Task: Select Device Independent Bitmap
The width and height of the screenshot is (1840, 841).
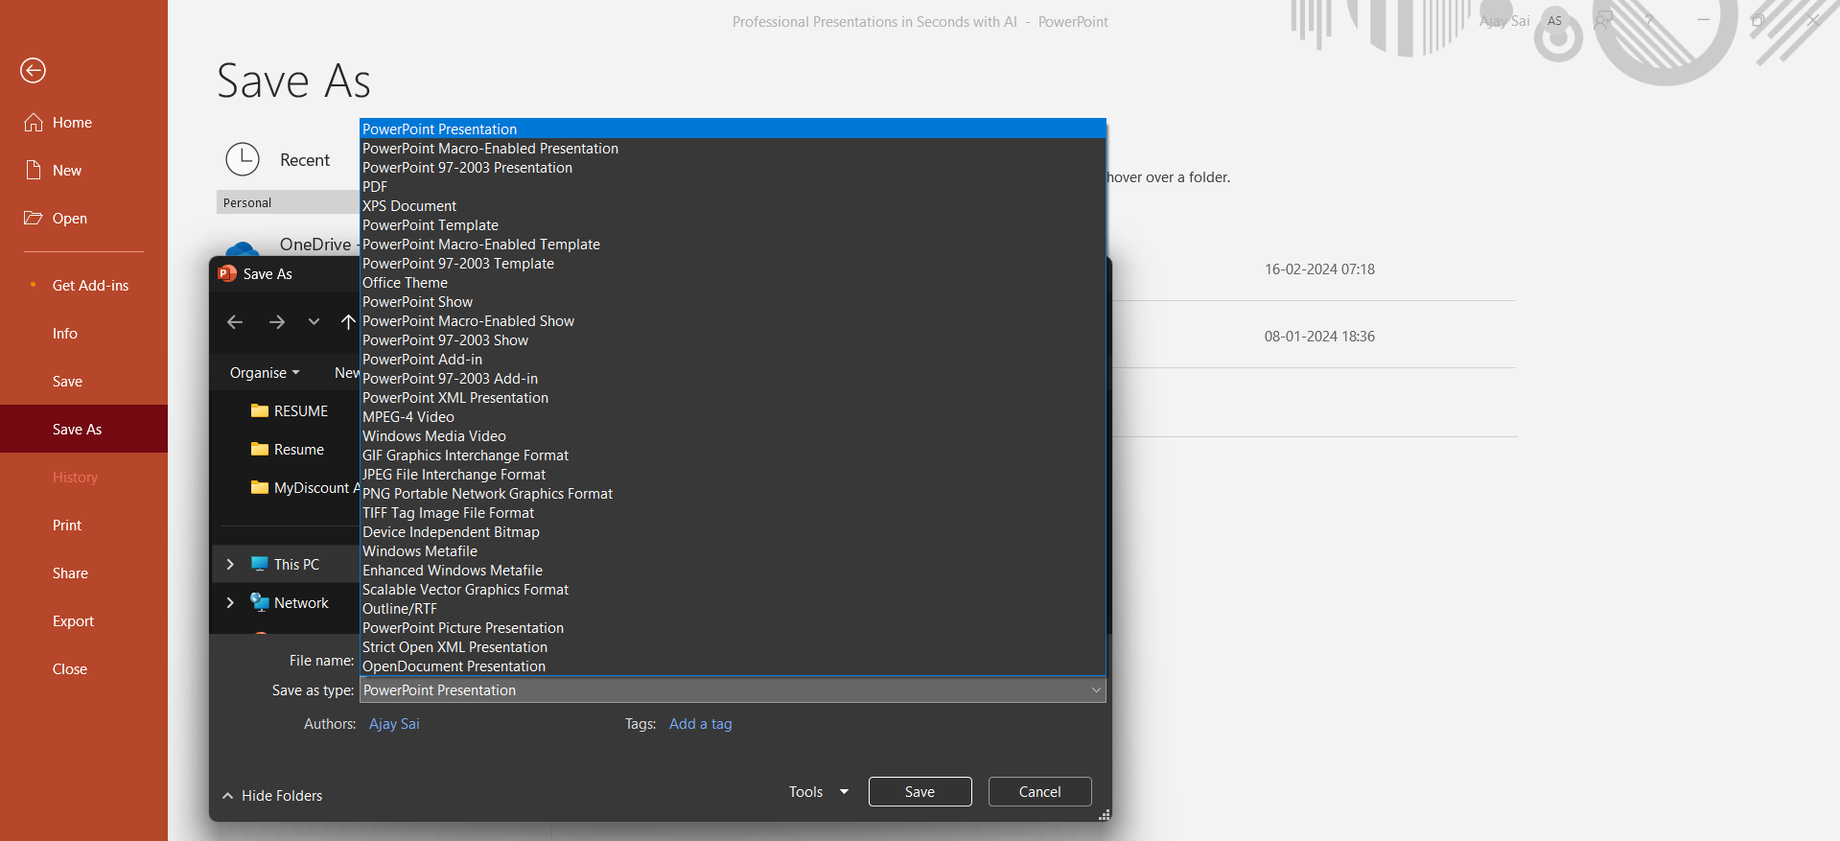Action: click(733, 532)
